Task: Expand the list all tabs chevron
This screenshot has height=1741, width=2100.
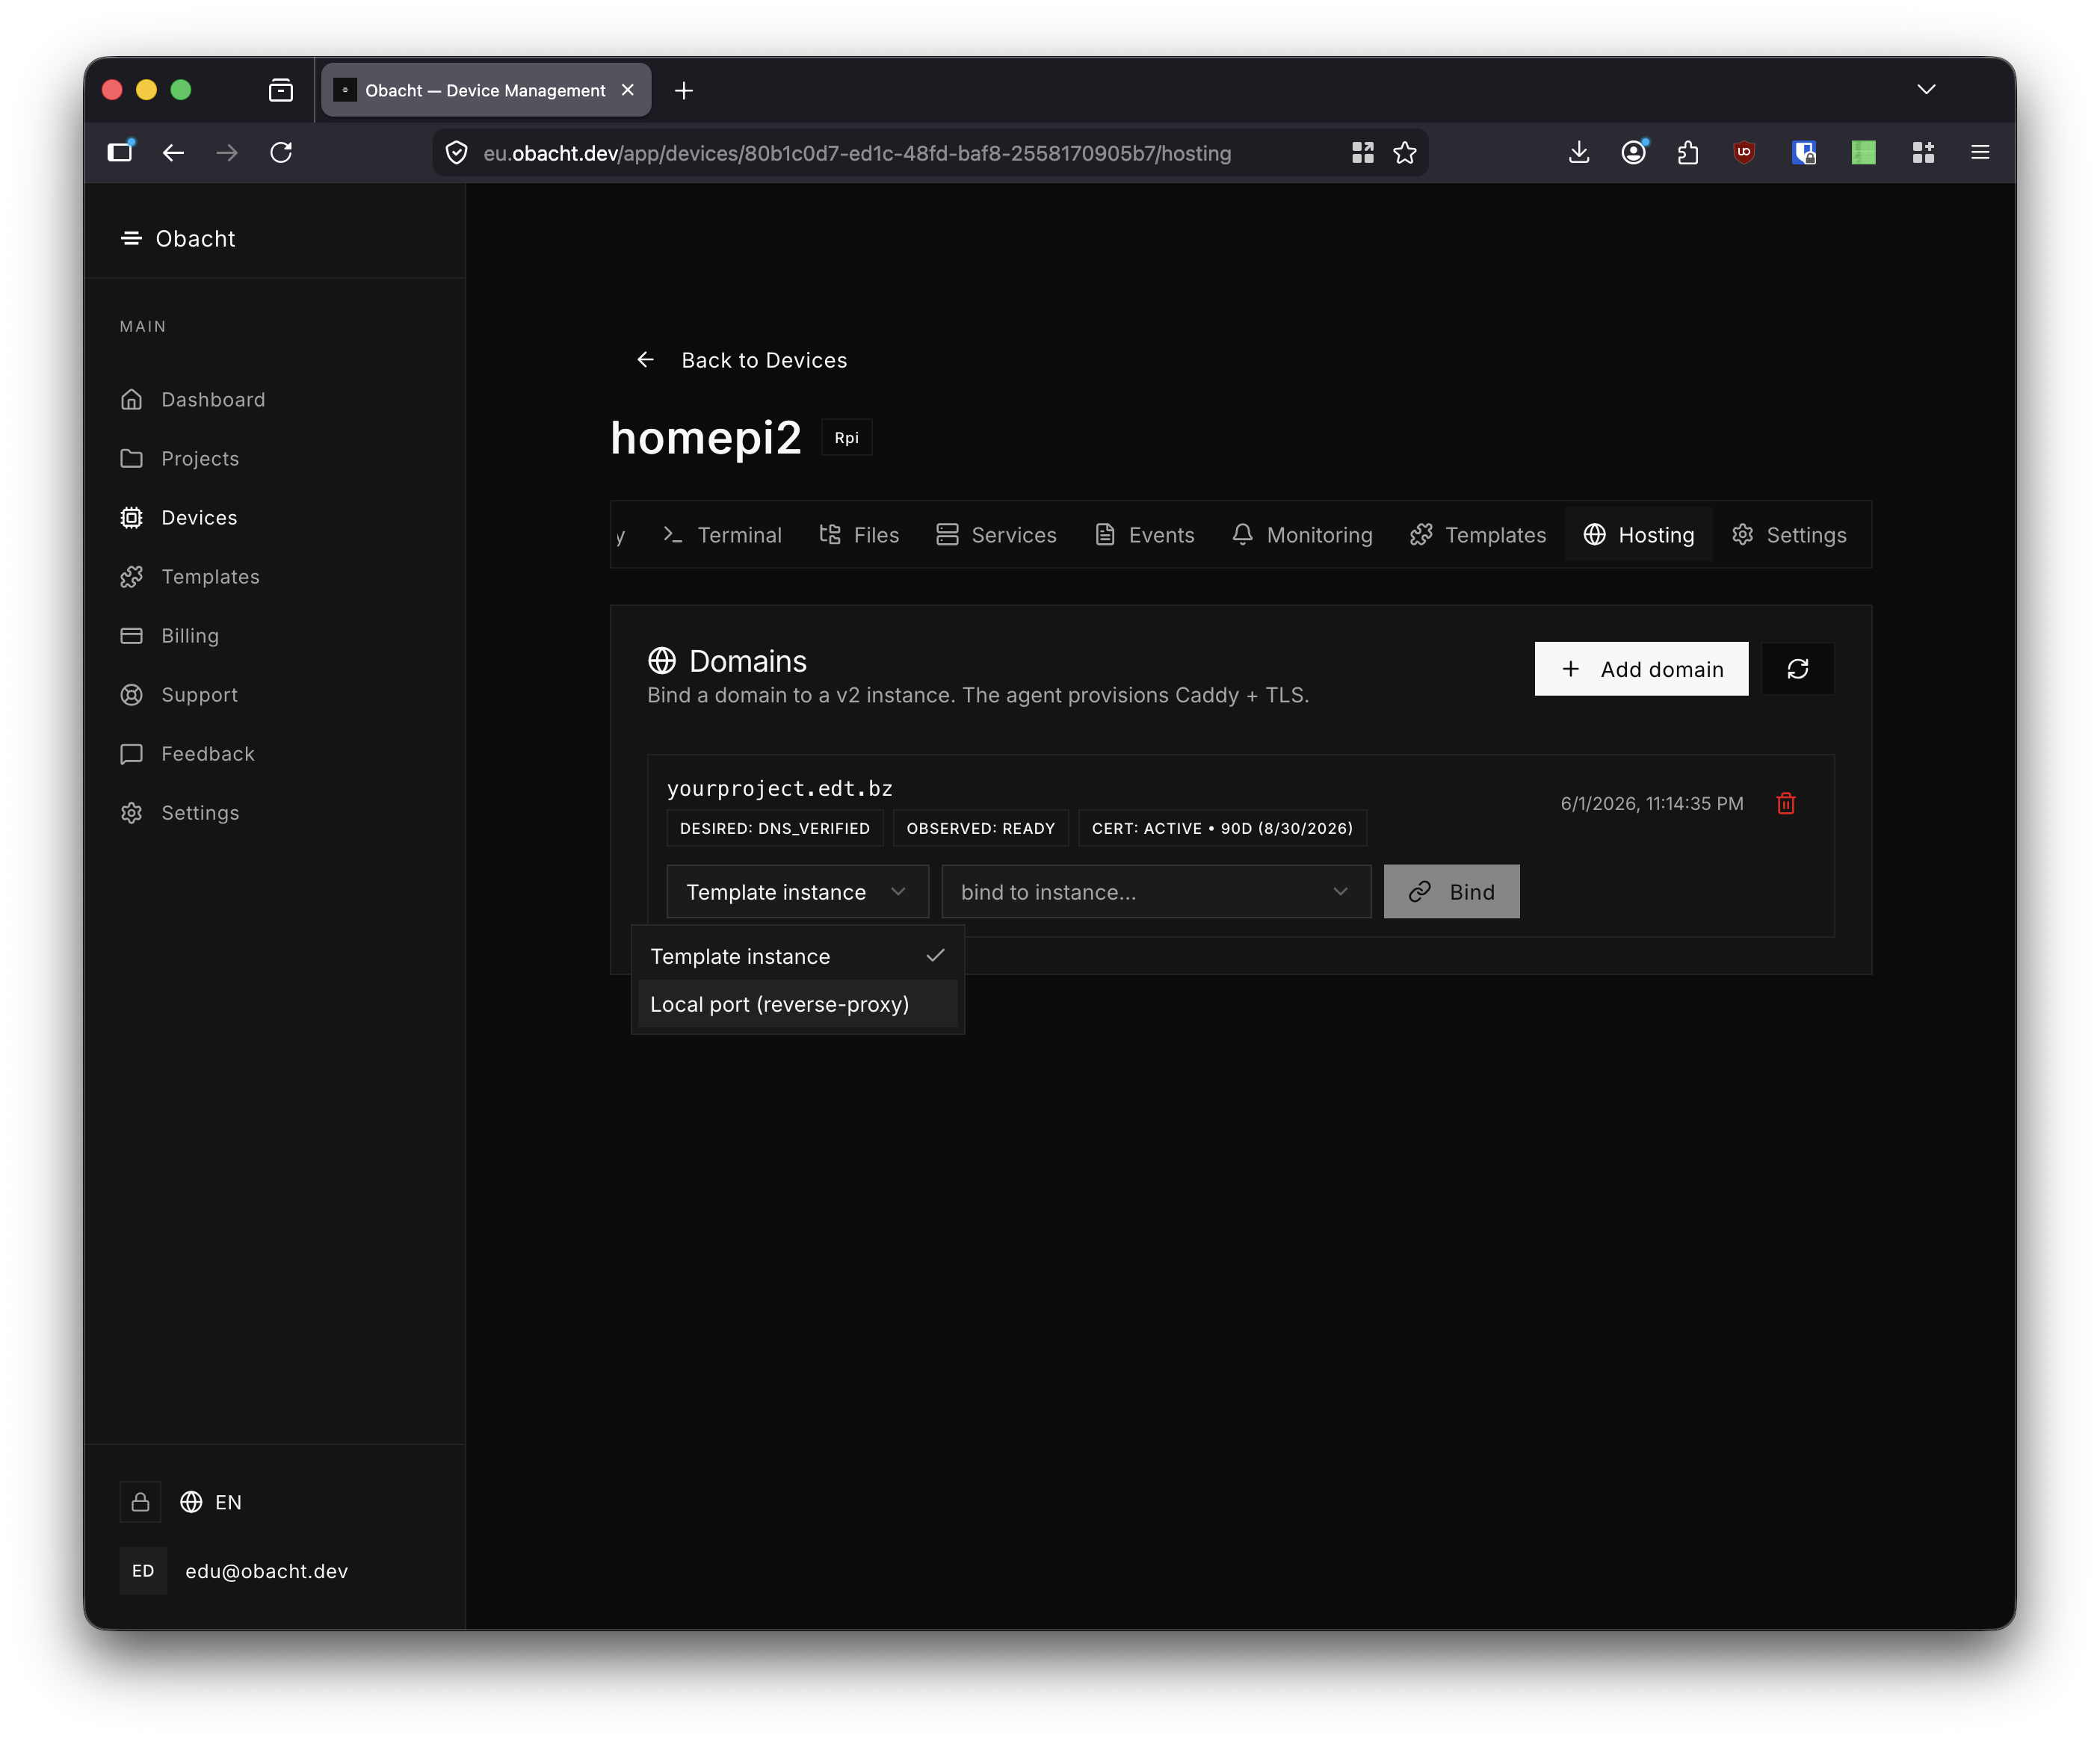Action: [x=1926, y=90]
